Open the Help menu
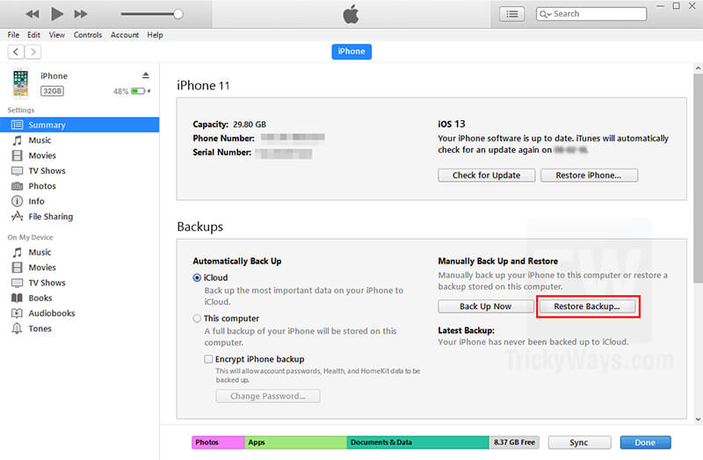 156,35
